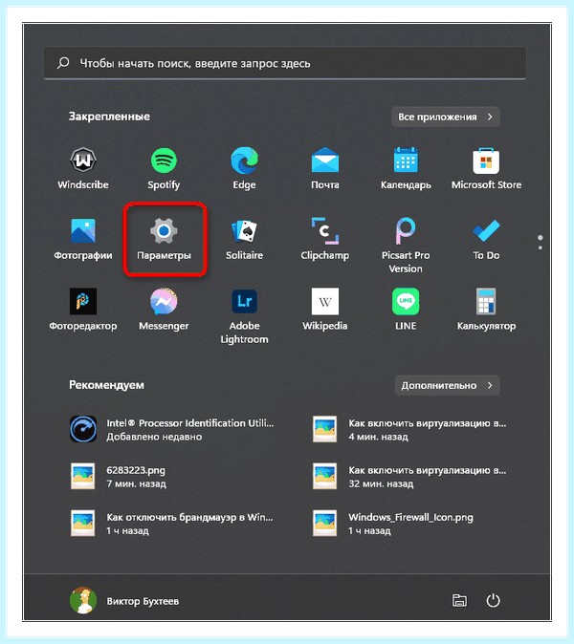The image size is (574, 644).
Task: Open the Календарь app
Action: [x=406, y=168]
